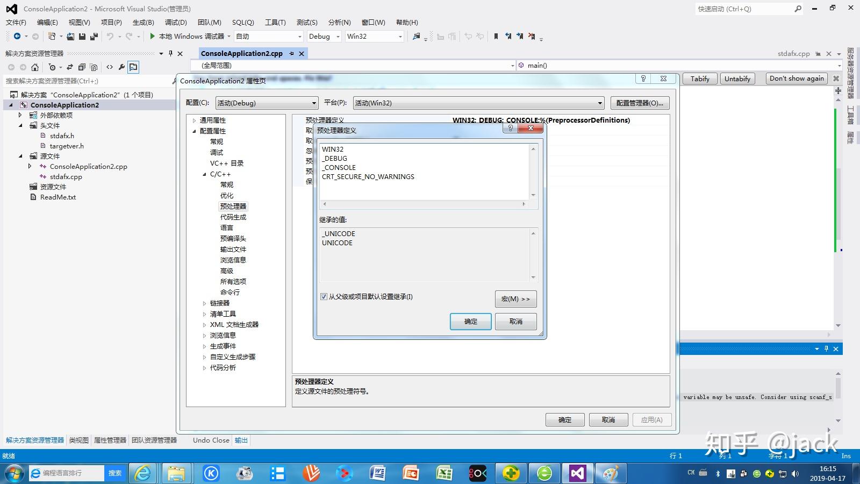Click the Find in Files toolbar icon
The height and width of the screenshot is (484, 860).
[416, 37]
